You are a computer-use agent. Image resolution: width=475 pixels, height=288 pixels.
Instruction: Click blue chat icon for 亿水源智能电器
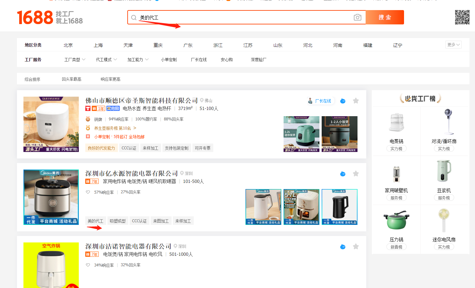(x=343, y=174)
